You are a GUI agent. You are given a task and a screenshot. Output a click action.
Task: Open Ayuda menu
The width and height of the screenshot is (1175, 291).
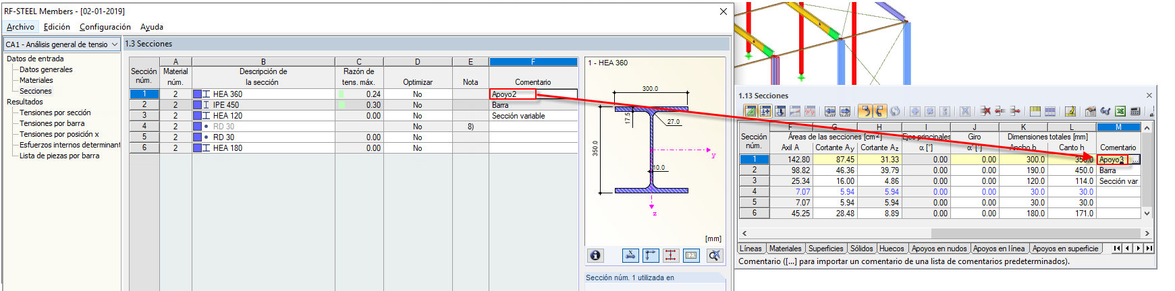click(152, 27)
